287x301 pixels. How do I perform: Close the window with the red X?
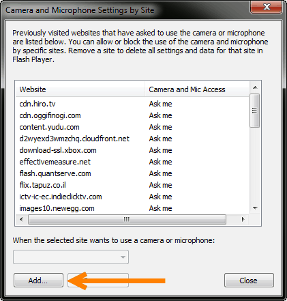pyautogui.click(x=266, y=7)
